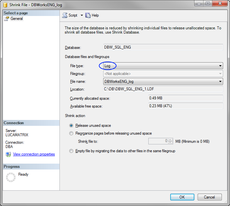The width and height of the screenshot is (230, 206).
Task: Click the Database field DBW_SQL_ENG
Action: tap(163, 47)
